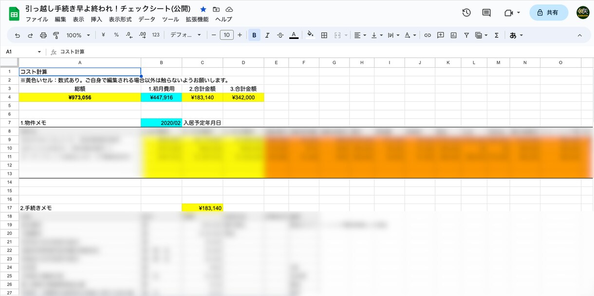The height and width of the screenshot is (296, 594).
Task: Star the document title
Action: [203, 9]
